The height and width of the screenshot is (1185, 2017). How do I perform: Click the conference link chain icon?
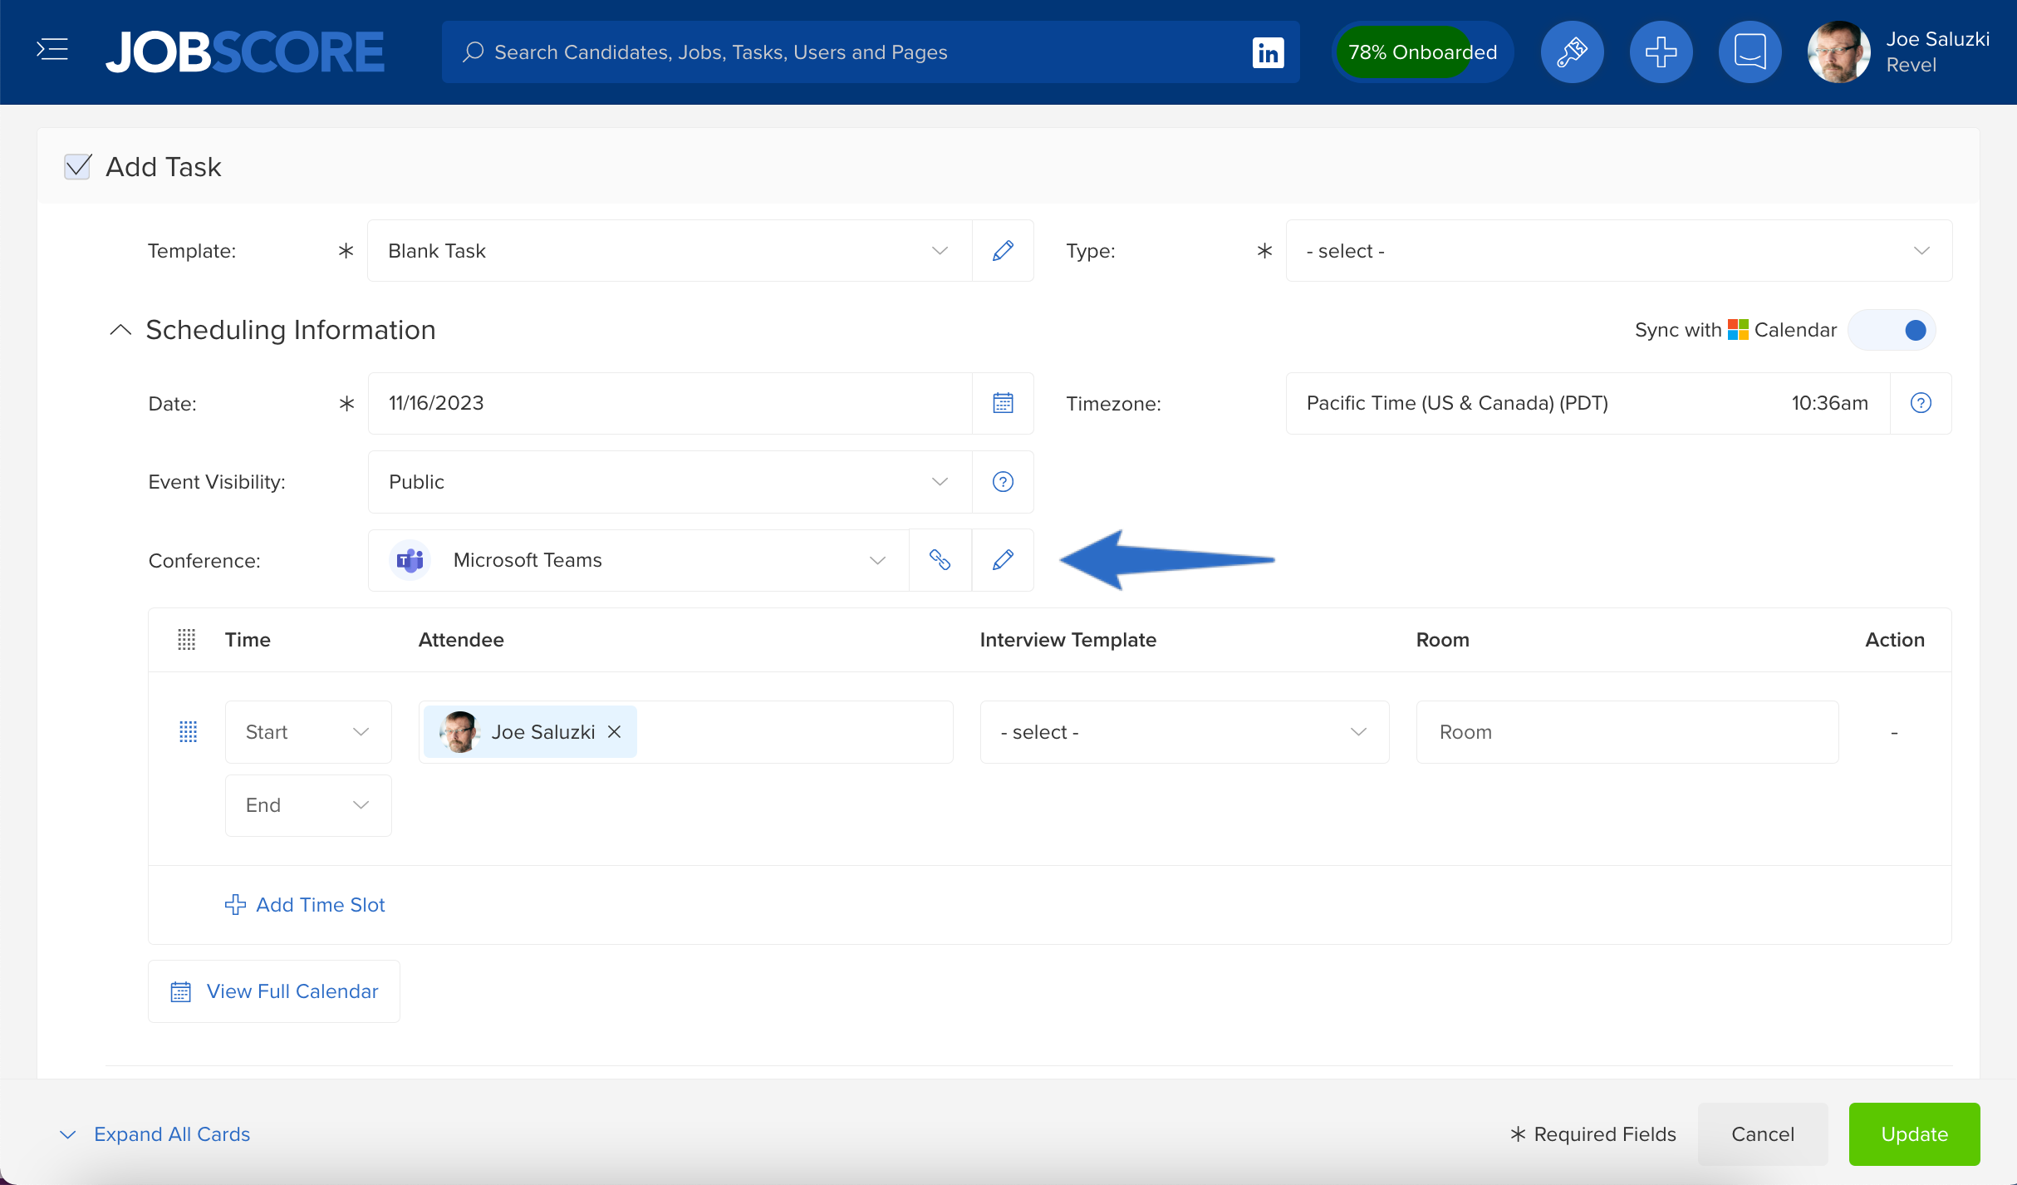[x=940, y=560]
